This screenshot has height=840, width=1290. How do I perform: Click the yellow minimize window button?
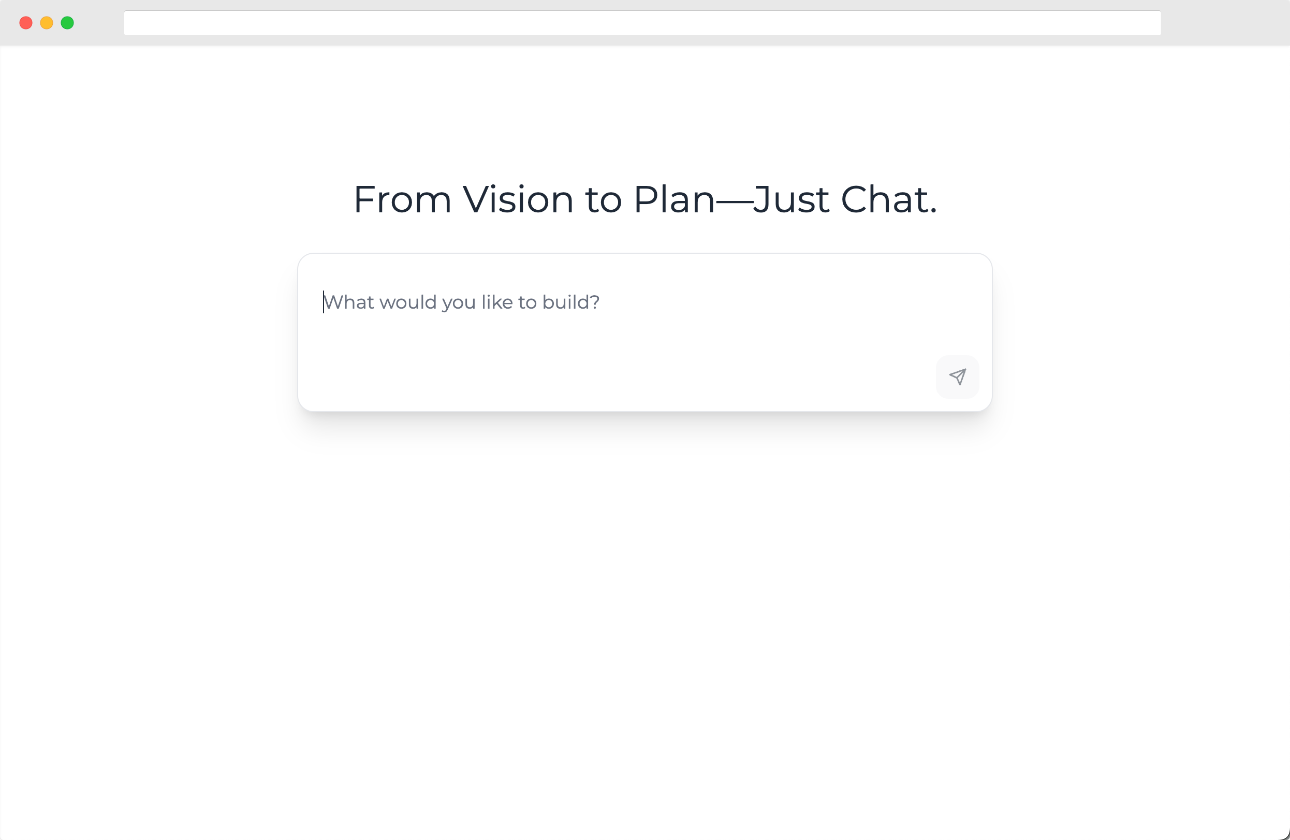point(47,23)
